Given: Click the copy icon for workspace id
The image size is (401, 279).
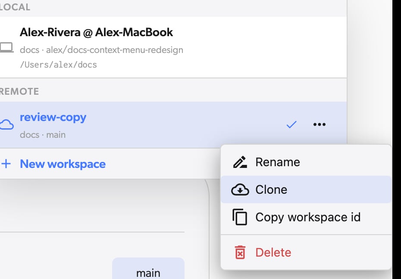Looking at the screenshot, I should [240, 217].
